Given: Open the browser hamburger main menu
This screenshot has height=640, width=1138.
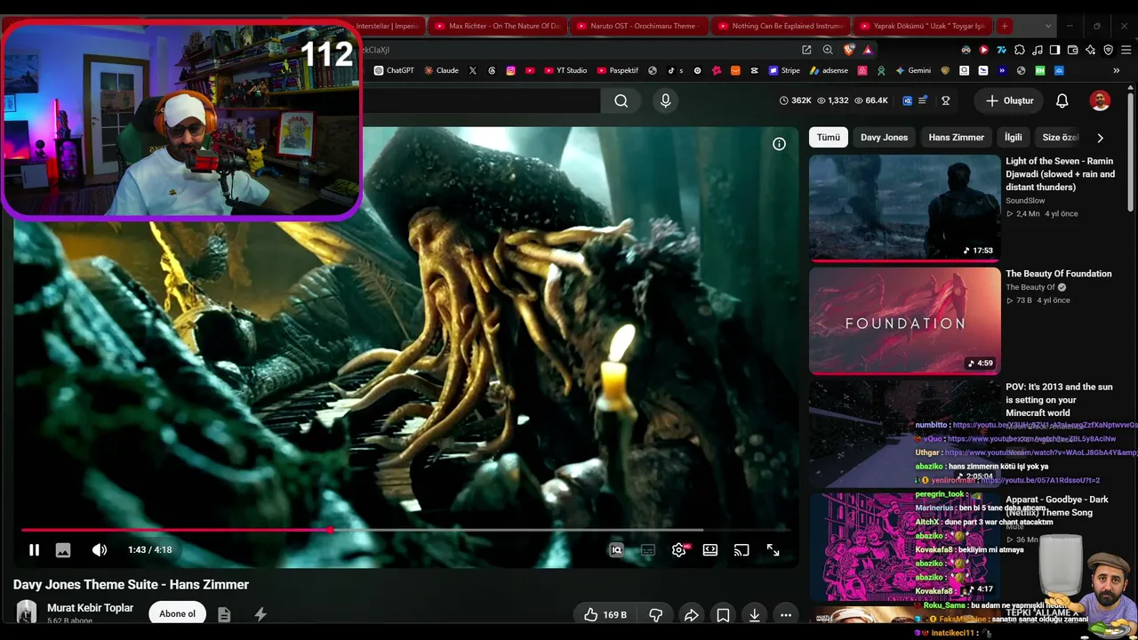Looking at the screenshot, I should click(x=1126, y=50).
